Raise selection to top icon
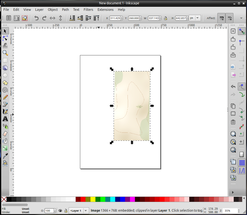The height and width of the screenshot is (215, 247). 96,18
